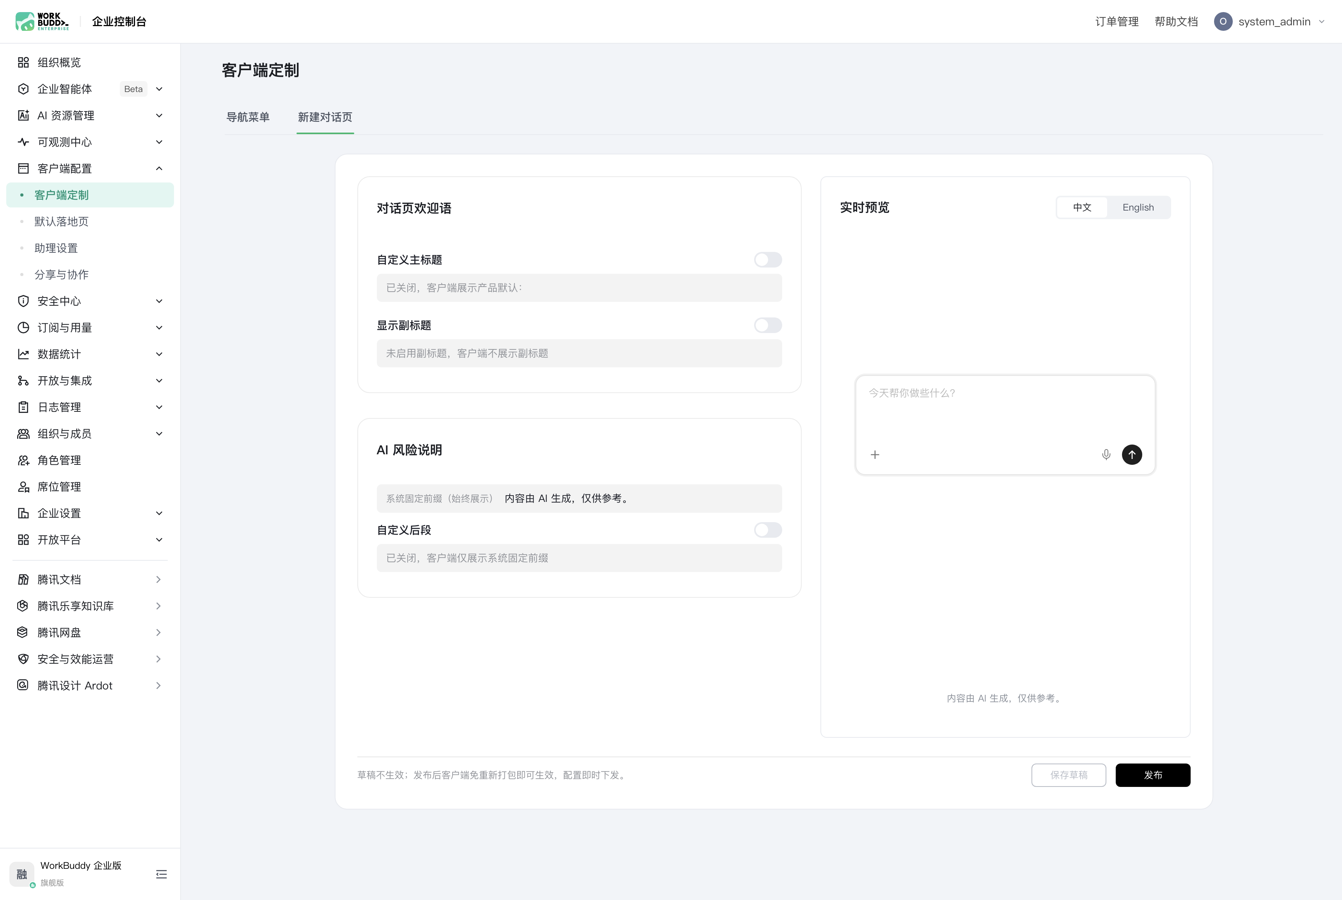The height and width of the screenshot is (900, 1342).
Task: Open the 订单管理 link
Action: tap(1117, 21)
